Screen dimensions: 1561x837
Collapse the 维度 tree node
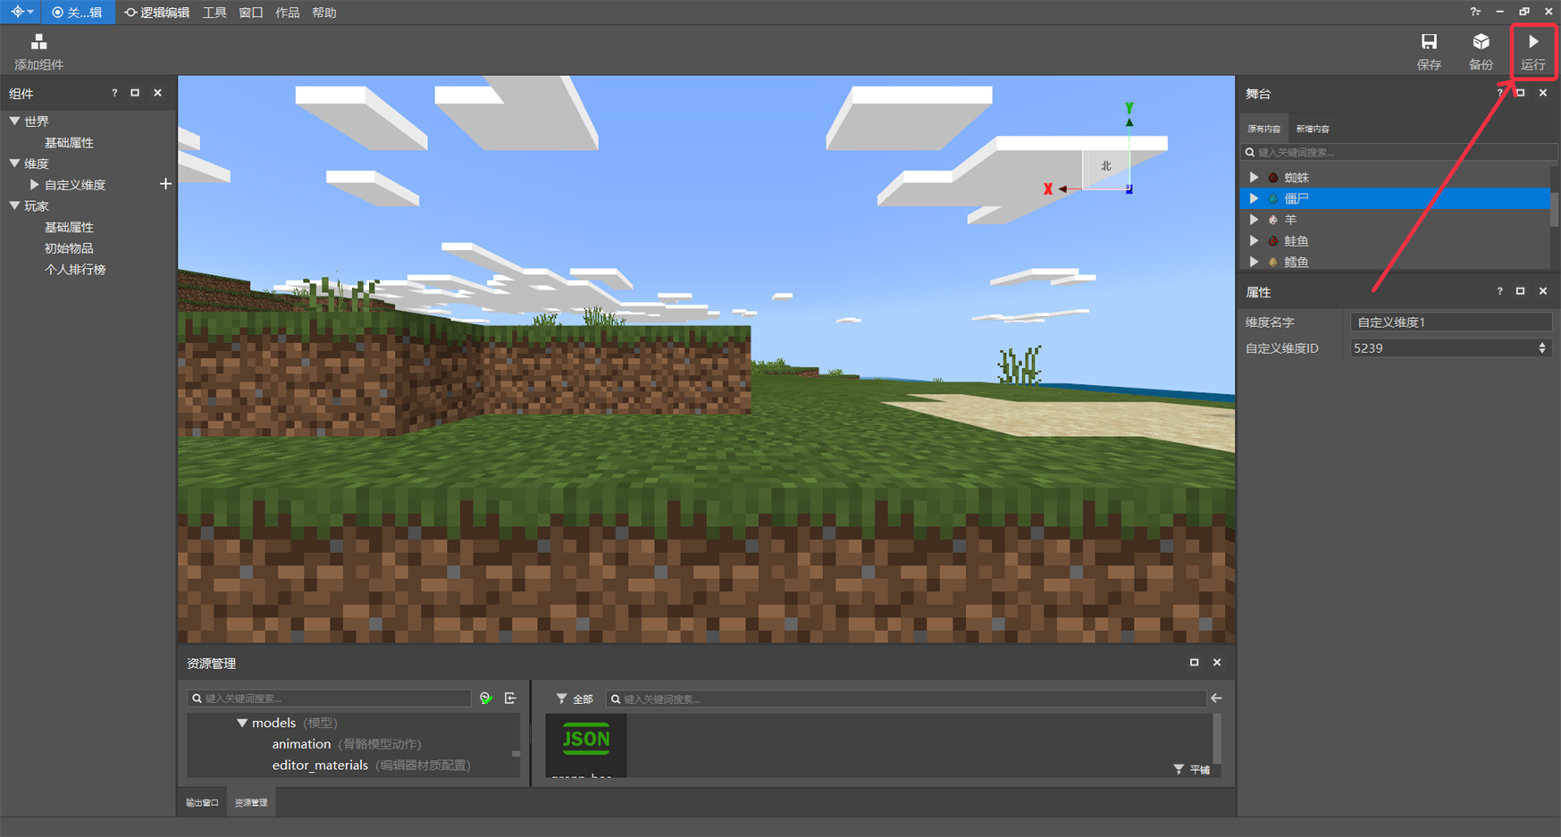[15, 163]
